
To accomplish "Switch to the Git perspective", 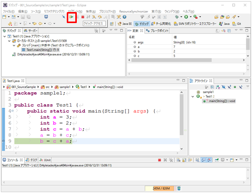I will (x=237, y=24).
